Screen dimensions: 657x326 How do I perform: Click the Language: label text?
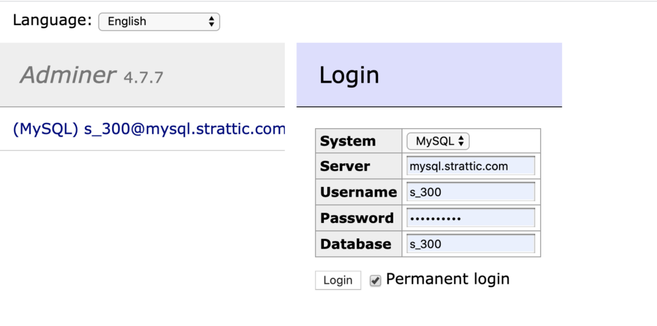coord(53,20)
